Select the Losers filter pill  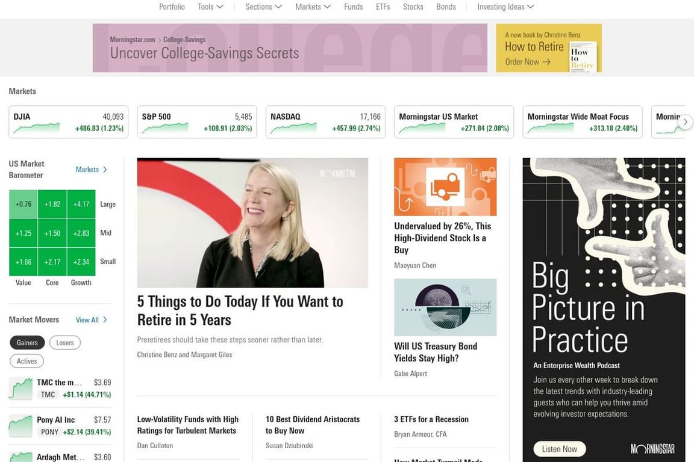tap(65, 343)
